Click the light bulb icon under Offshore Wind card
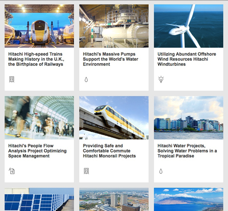Viewport: 228px width, 211px height. (x=161, y=79)
